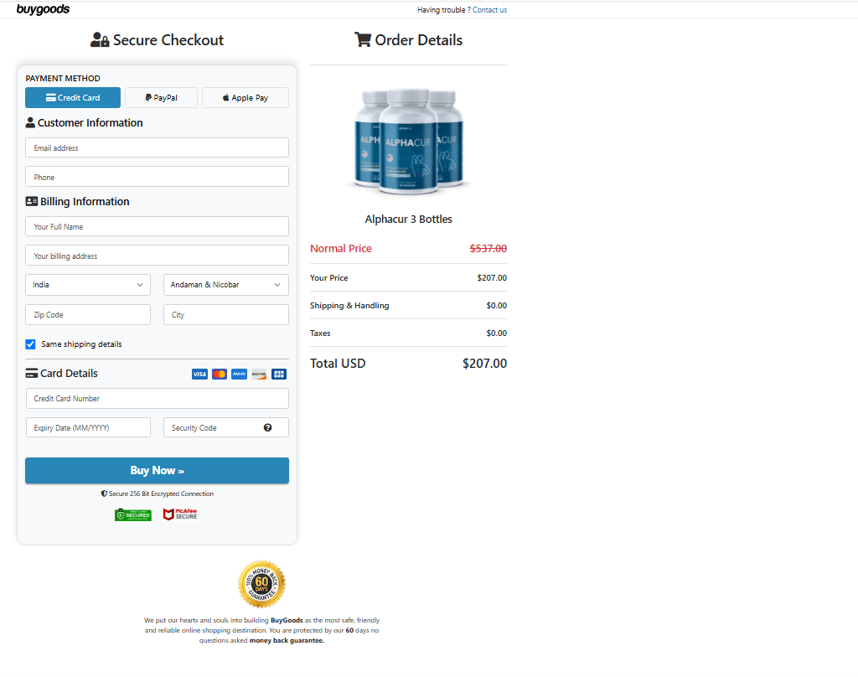Click the Alphacur bottles product image
The width and height of the screenshot is (858, 677).
point(408,141)
